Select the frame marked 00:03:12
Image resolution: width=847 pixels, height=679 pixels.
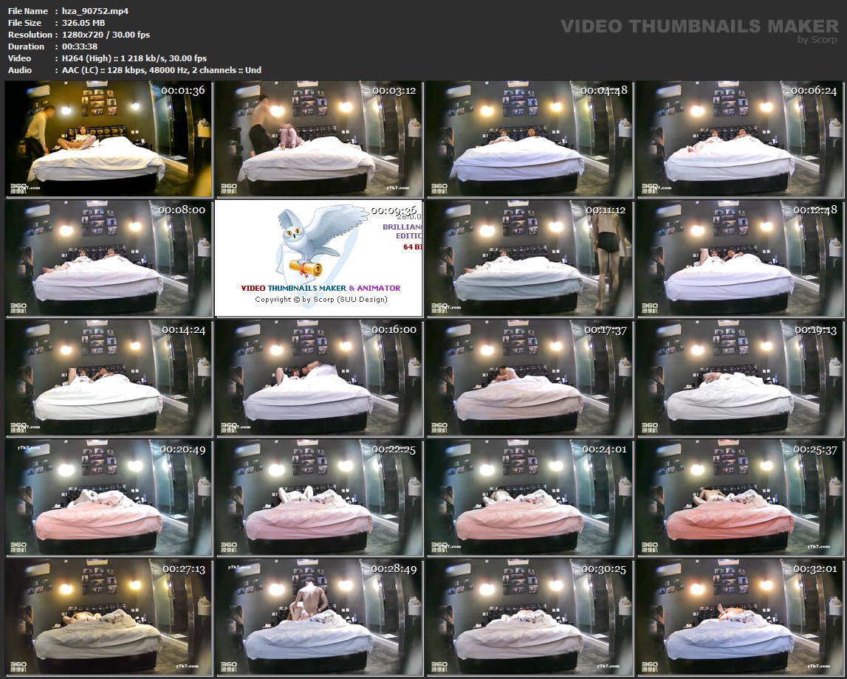318,138
